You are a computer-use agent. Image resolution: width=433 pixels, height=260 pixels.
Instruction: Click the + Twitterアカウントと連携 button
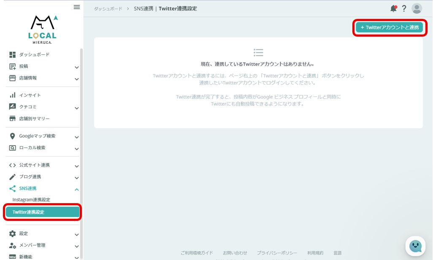coord(390,27)
